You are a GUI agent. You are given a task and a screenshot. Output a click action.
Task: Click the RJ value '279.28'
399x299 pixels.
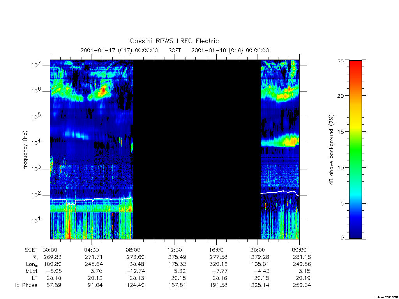pos(260,257)
